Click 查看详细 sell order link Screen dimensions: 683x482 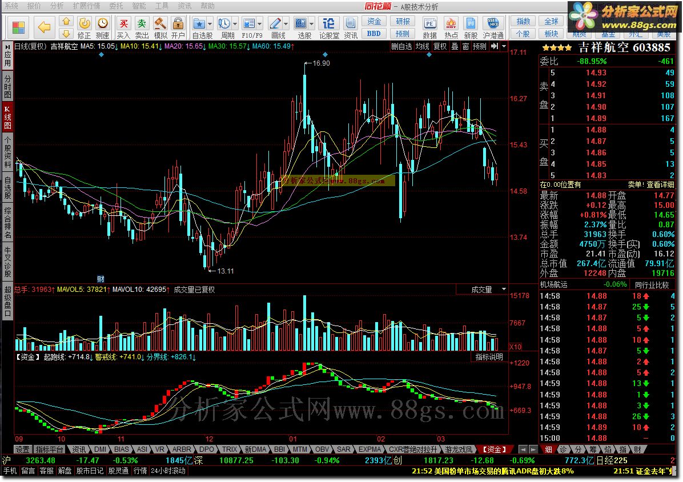click(x=660, y=184)
